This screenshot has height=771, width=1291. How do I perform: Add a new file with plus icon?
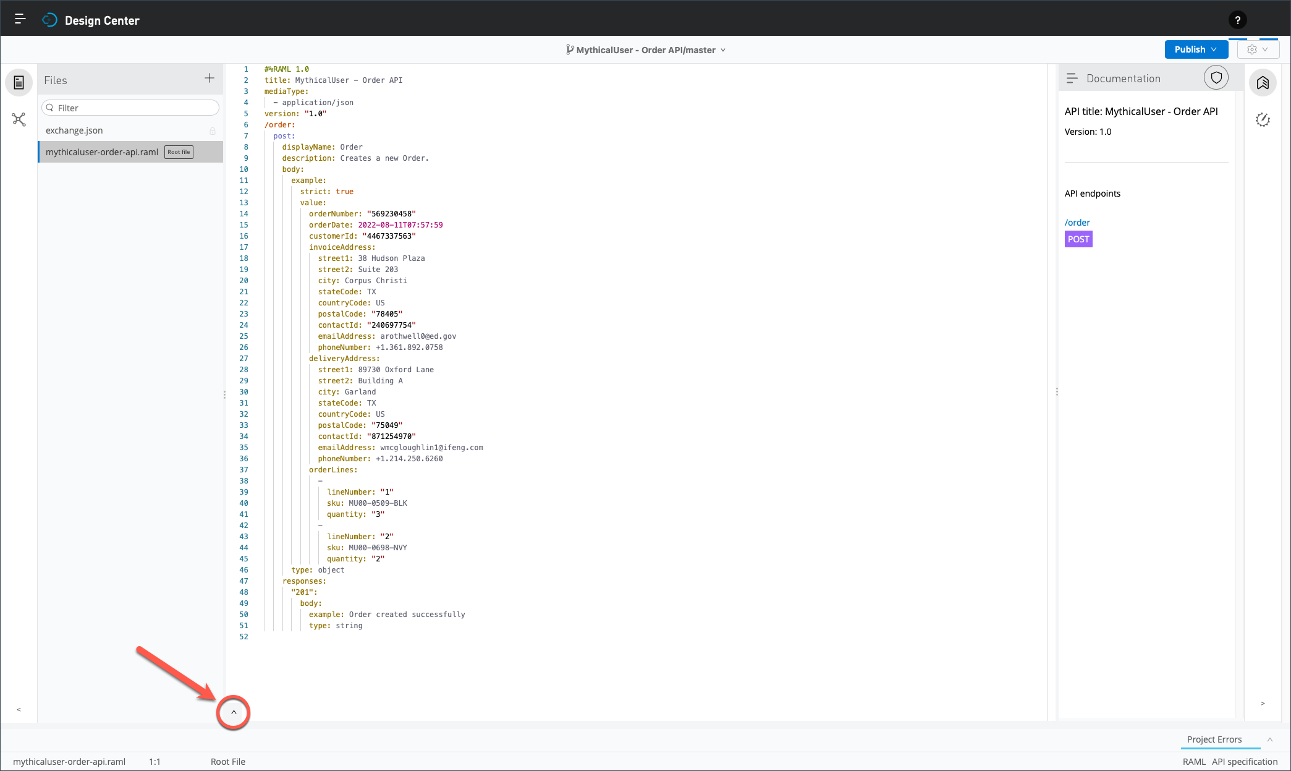pos(210,78)
